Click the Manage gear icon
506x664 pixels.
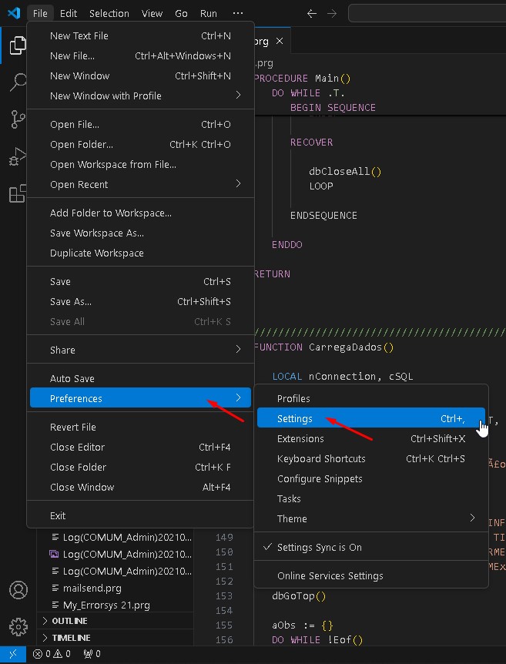pos(18,625)
